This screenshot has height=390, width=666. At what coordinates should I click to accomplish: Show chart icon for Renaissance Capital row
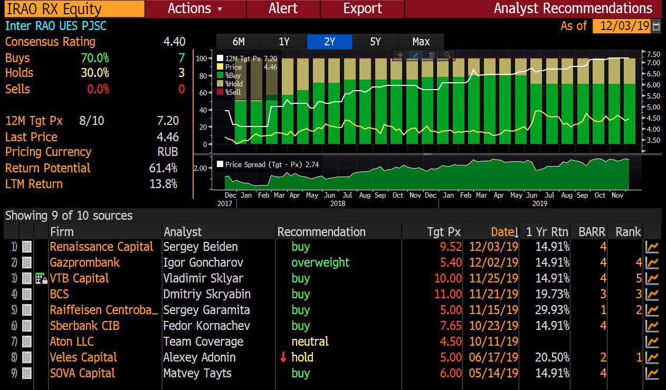coord(653,247)
